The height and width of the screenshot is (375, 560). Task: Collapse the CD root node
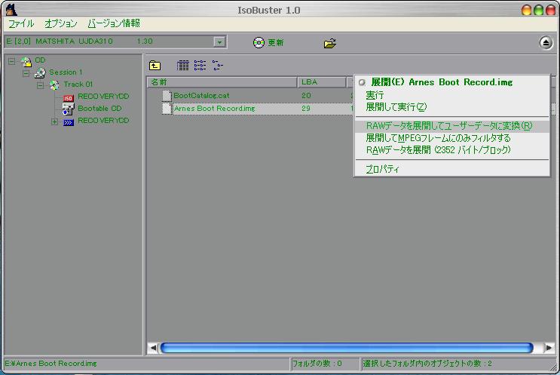12,61
